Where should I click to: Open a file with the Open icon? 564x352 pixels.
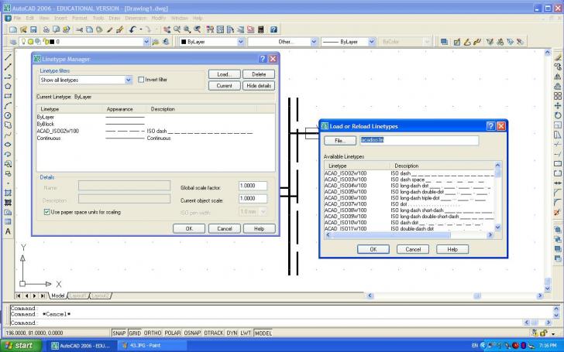coord(23,29)
